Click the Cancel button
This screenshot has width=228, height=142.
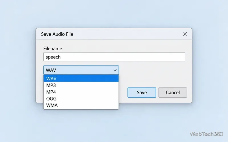(x=173, y=93)
